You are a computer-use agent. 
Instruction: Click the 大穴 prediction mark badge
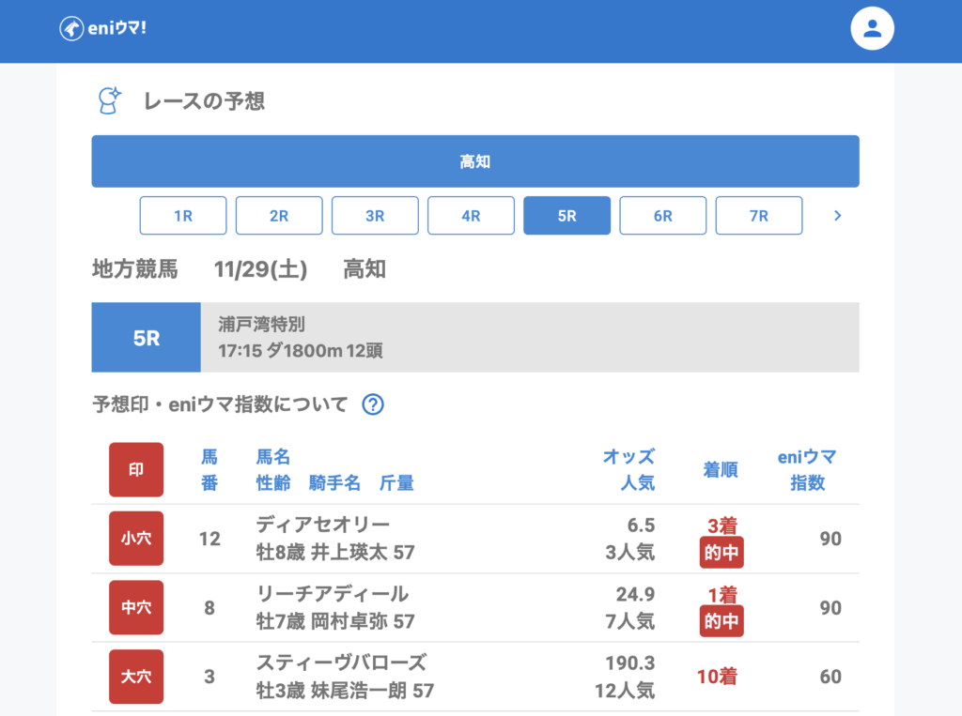click(x=136, y=677)
